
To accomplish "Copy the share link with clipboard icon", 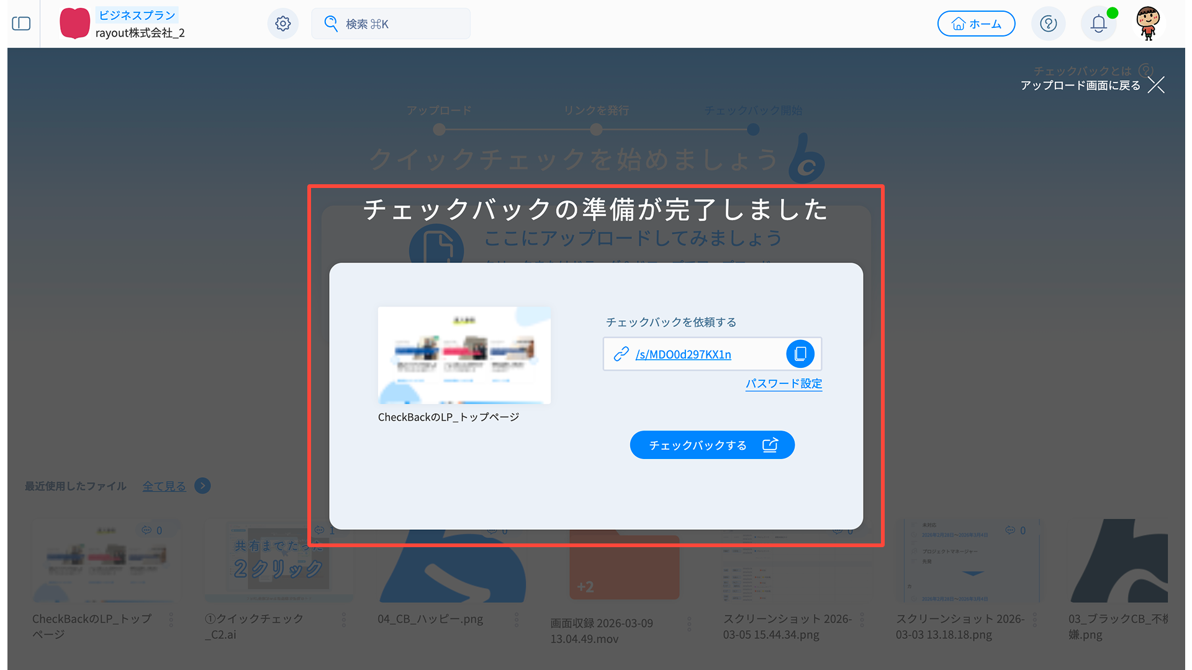I will click(800, 354).
